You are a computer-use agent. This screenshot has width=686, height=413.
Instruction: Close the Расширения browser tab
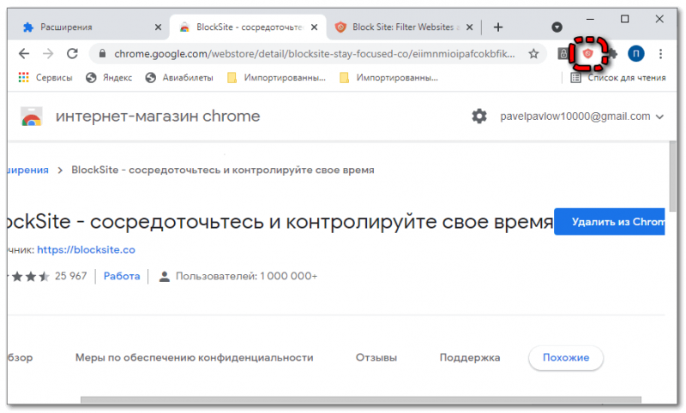point(158,27)
